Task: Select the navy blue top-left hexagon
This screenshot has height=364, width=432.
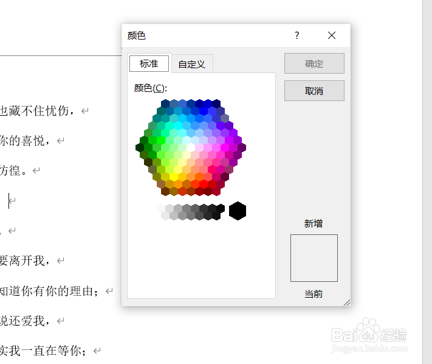Action: click(165, 103)
